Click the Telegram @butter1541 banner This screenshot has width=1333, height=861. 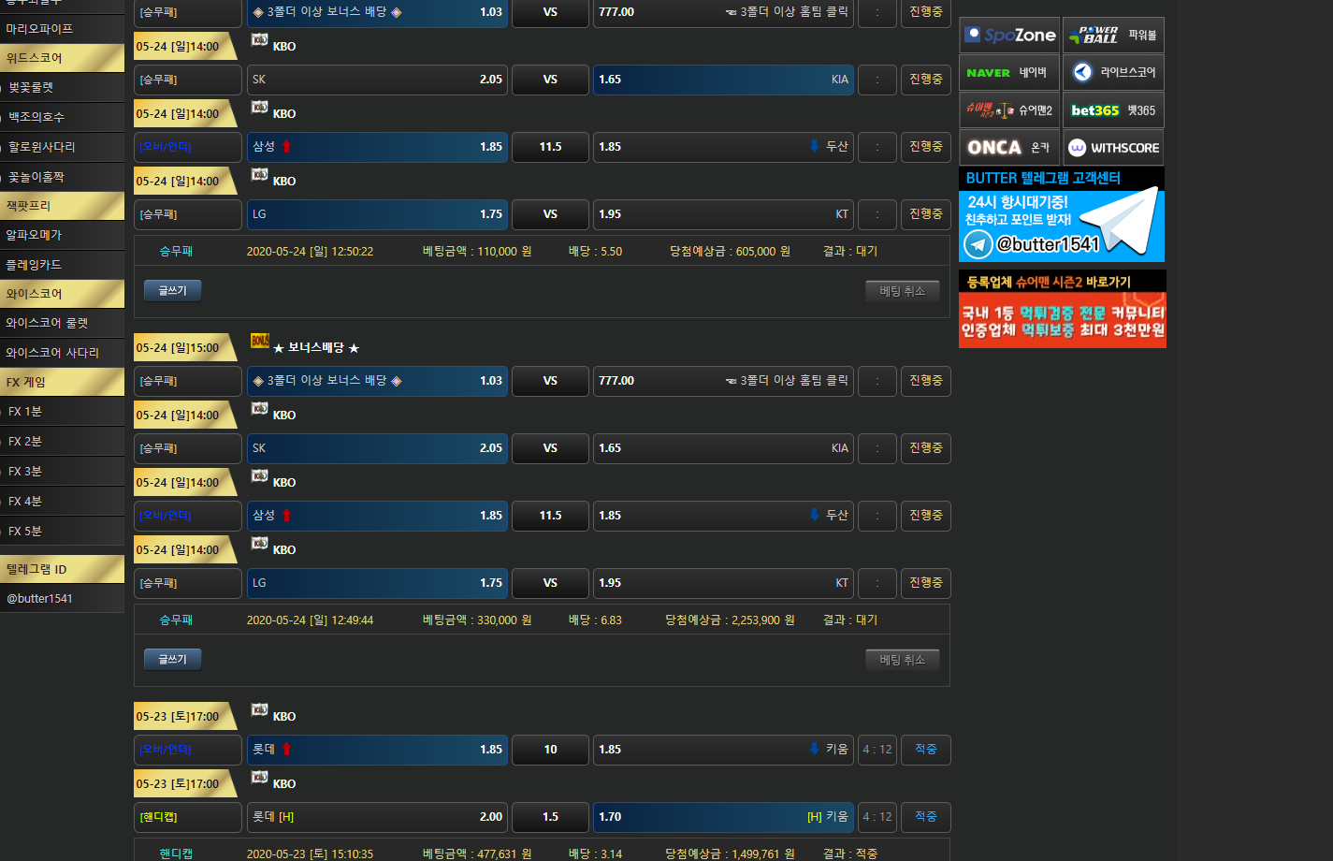(x=1062, y=215)
